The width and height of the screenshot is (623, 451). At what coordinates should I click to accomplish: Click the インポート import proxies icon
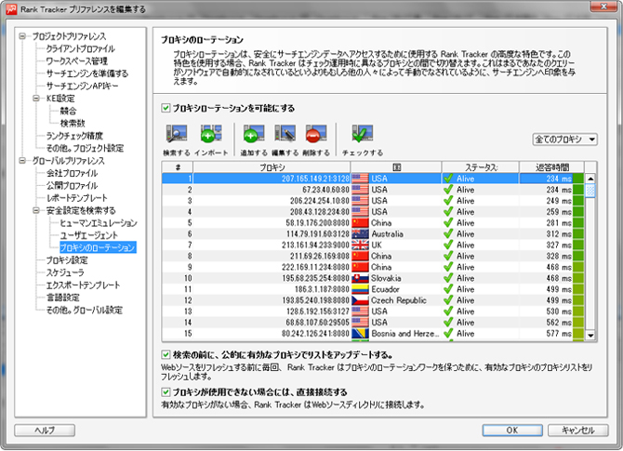click(x=211, y=134)
